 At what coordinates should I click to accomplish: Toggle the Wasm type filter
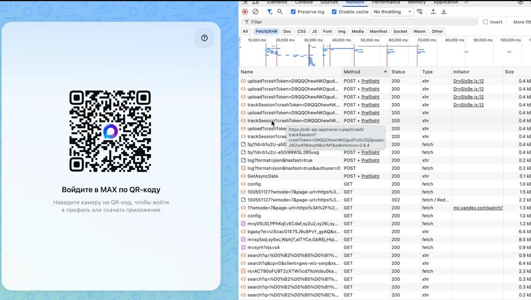point(419,31)
